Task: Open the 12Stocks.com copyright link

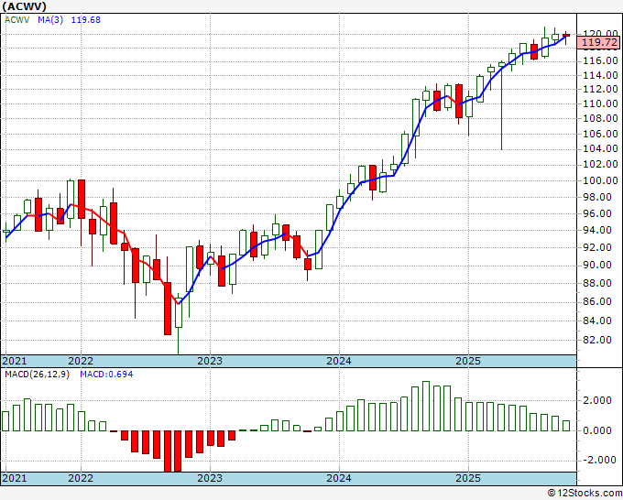Action: click(585, 494)
